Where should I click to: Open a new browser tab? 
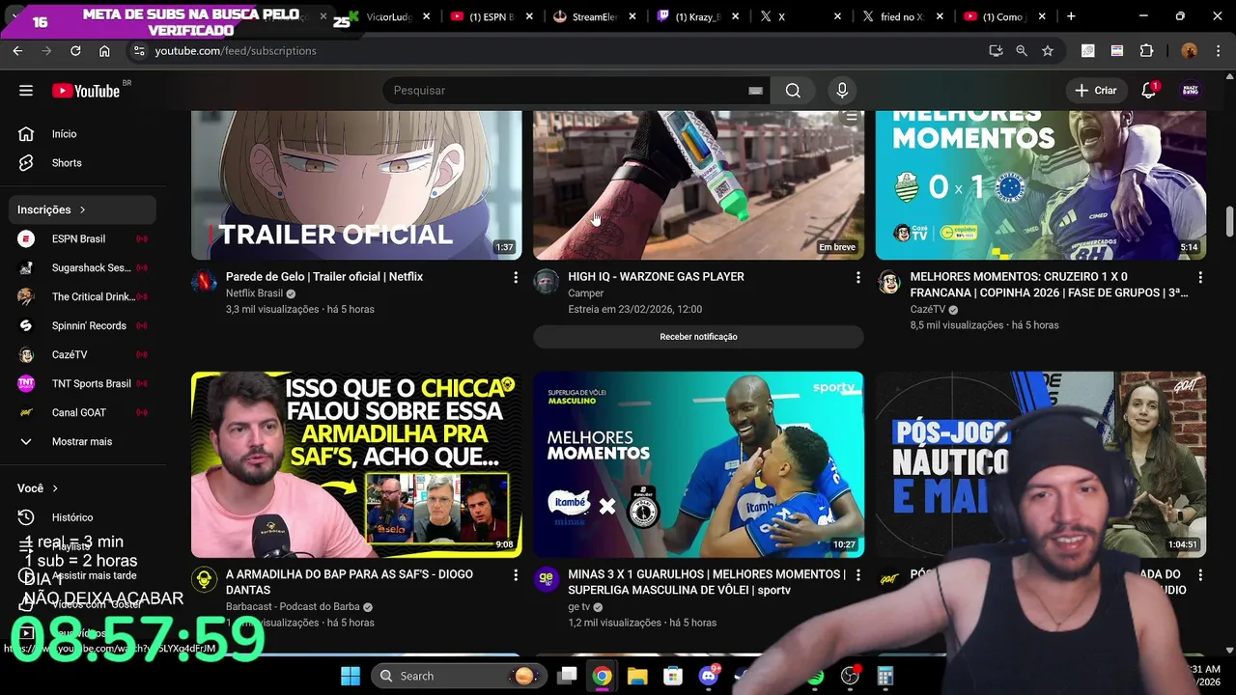coord(1070,16)
